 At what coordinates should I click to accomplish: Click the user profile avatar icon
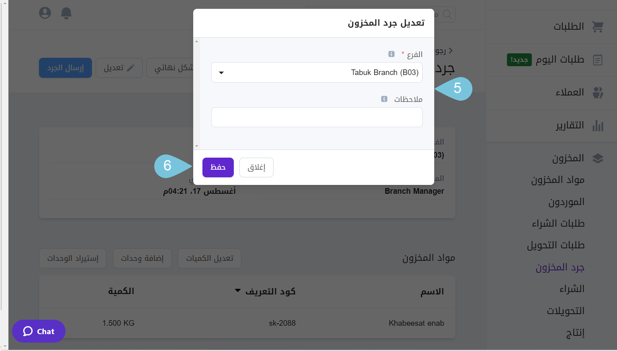click(x=45, y=13)
